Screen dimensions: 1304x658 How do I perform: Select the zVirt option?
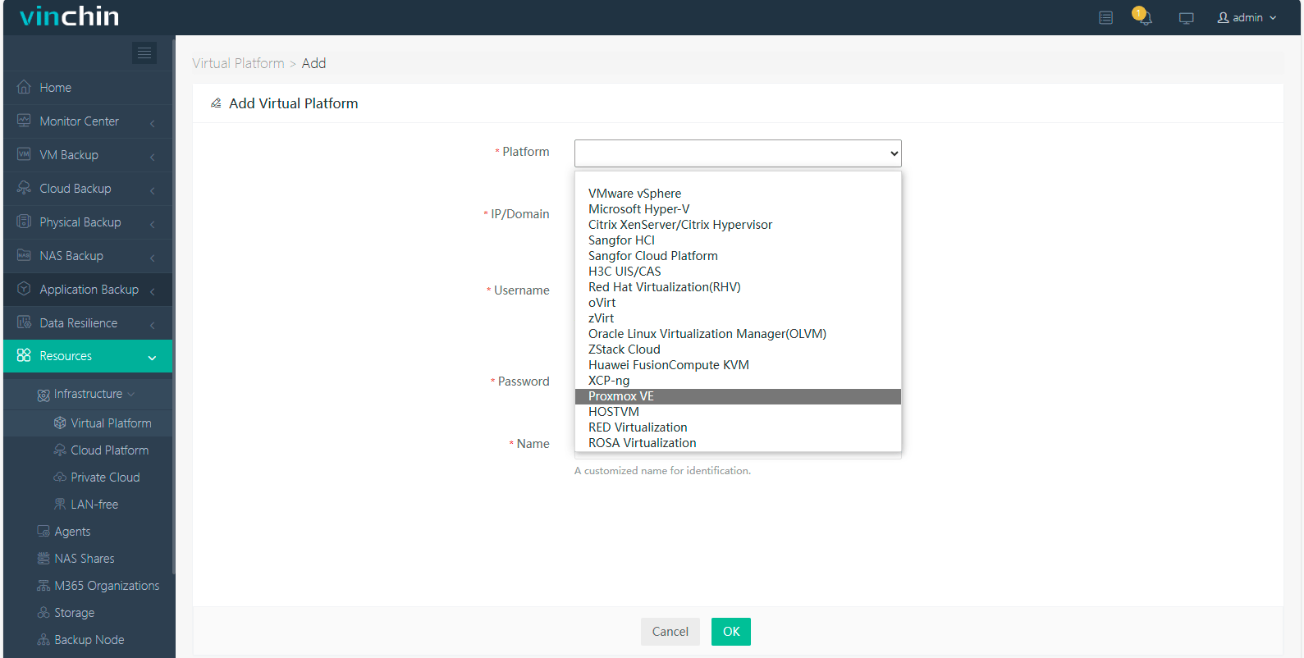click(738, 318)
